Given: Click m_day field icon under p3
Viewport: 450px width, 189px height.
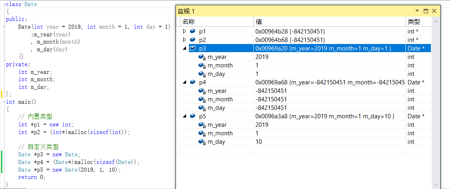Looking at the screenshot, I should point(202,74).
